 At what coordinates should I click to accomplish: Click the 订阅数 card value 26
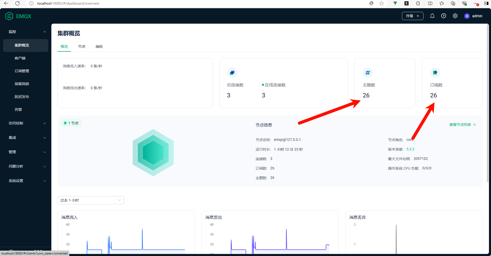point(433,95)
